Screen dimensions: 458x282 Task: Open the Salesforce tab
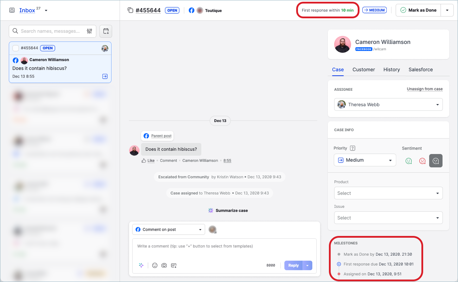click(420, 70)
